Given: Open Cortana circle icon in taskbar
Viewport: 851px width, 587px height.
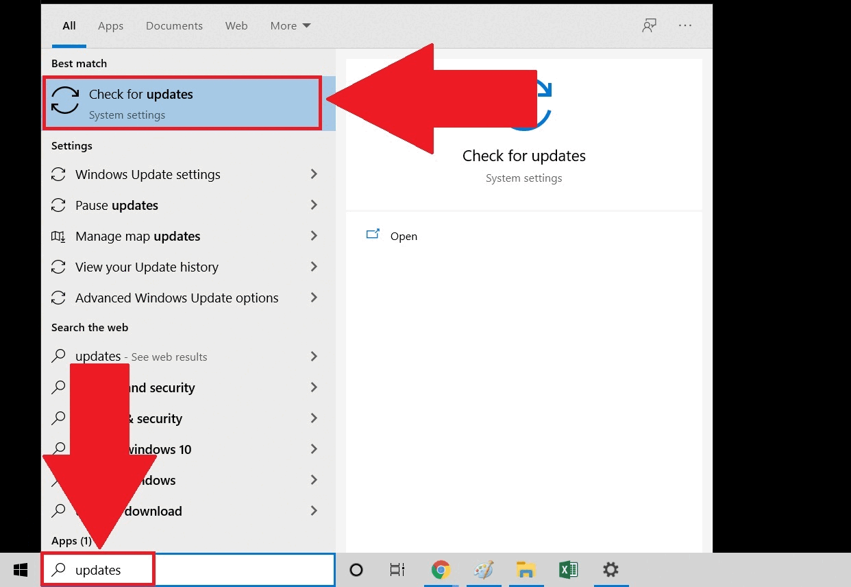Looking at the screenshot, I should click(356, 570).
